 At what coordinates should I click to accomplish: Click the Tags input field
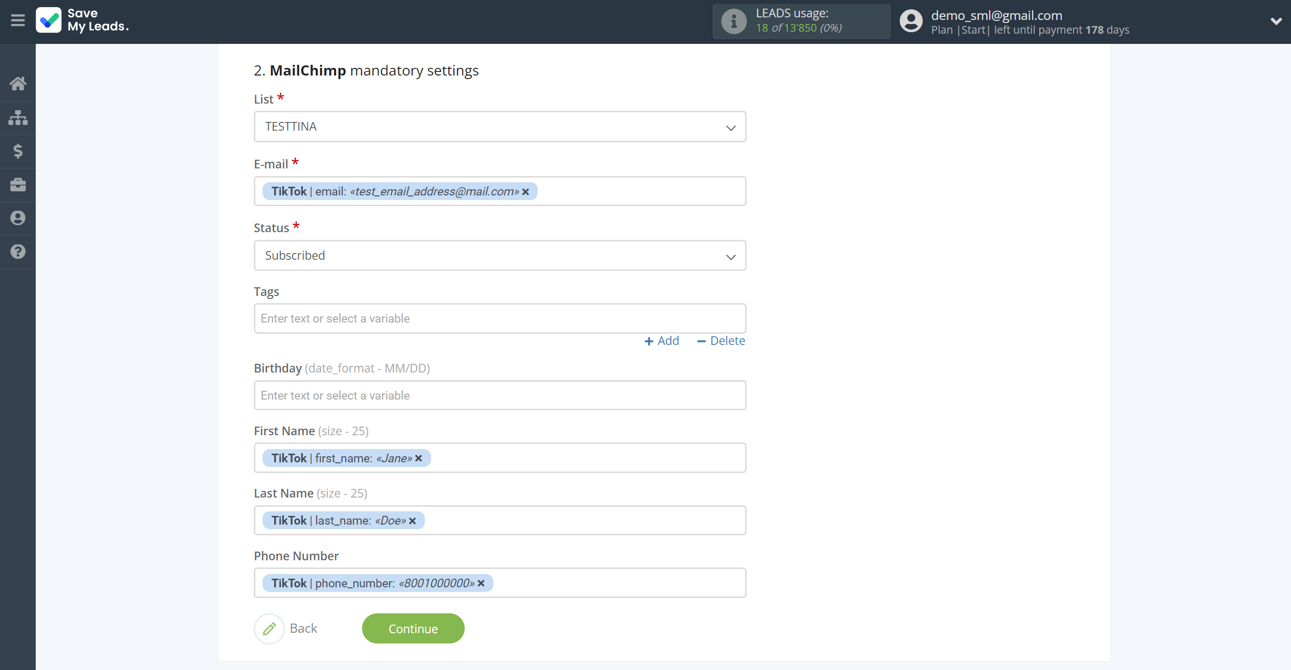pyautogui.click(x=500, y=318)
